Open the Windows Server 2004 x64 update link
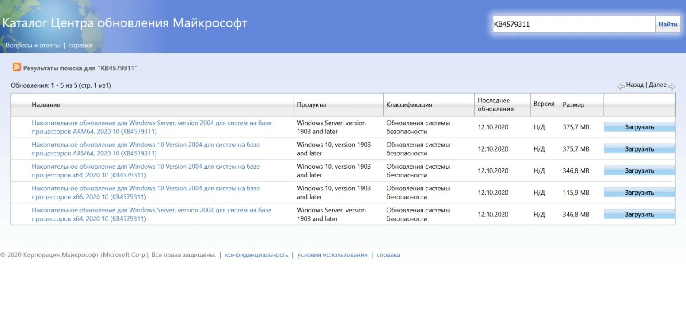 [152, 214]
